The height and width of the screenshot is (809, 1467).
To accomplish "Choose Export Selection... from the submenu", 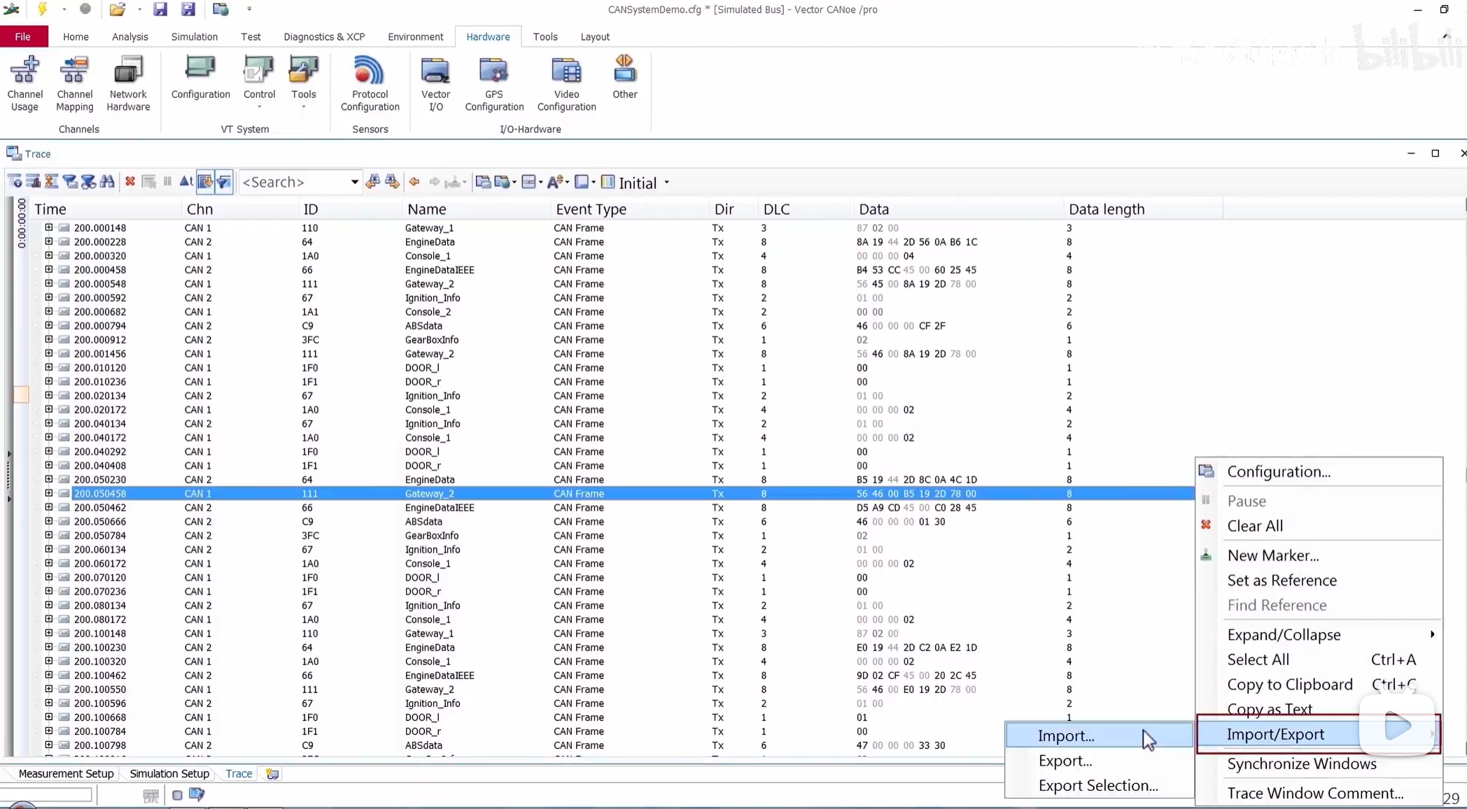I will (1097, 785).
